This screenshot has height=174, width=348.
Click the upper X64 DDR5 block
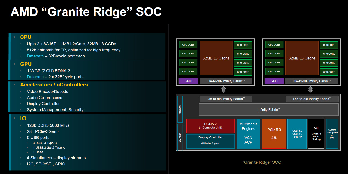tap(180, 109)
